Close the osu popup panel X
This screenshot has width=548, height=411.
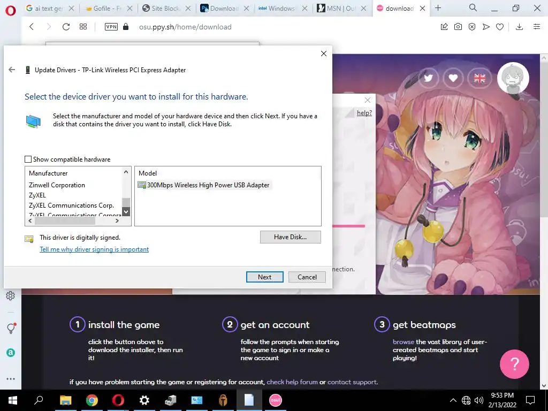[x=367, y=100]
